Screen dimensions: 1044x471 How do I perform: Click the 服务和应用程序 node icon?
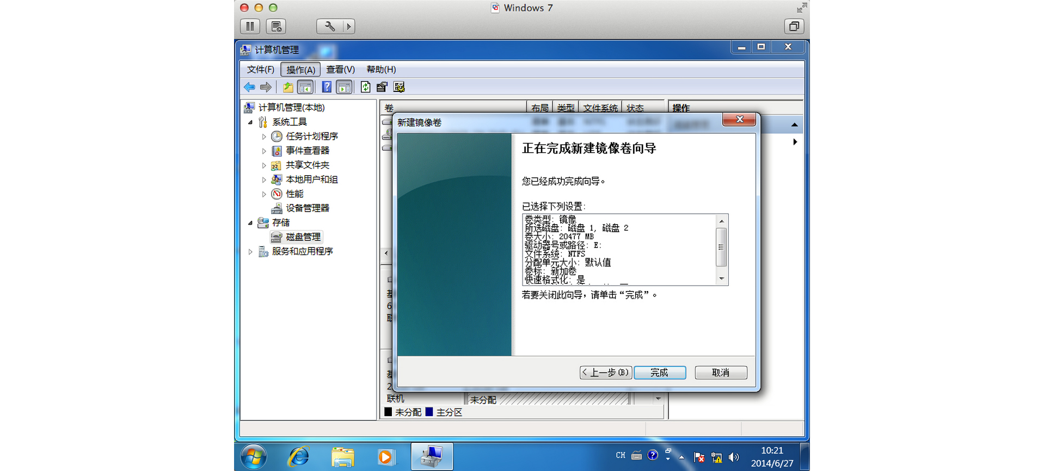(x=263, y=251)
